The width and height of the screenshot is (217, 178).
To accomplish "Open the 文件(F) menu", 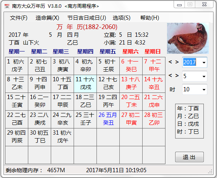I will pyautogui.click(x=19, y=18).
